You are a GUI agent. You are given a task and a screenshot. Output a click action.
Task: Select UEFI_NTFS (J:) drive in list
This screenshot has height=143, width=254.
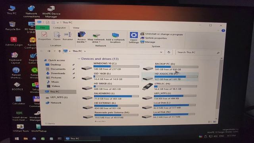[x=169, y=96]
